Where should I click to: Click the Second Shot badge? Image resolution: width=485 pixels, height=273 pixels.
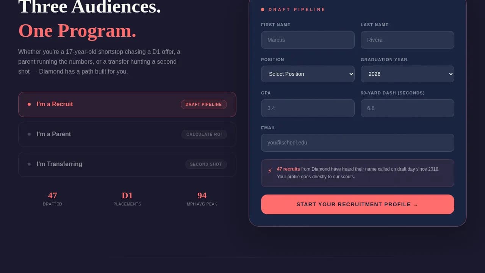tap(206, 164)
